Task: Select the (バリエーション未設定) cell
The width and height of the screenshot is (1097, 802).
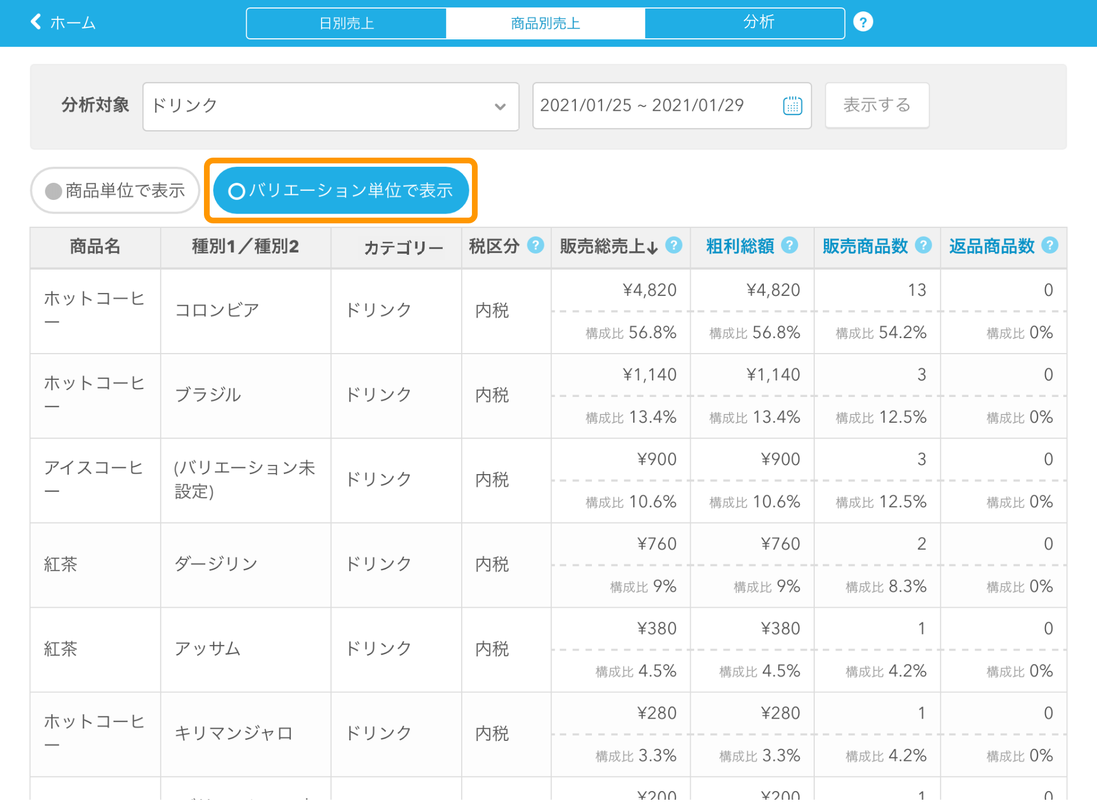Action: pos(246,480)
